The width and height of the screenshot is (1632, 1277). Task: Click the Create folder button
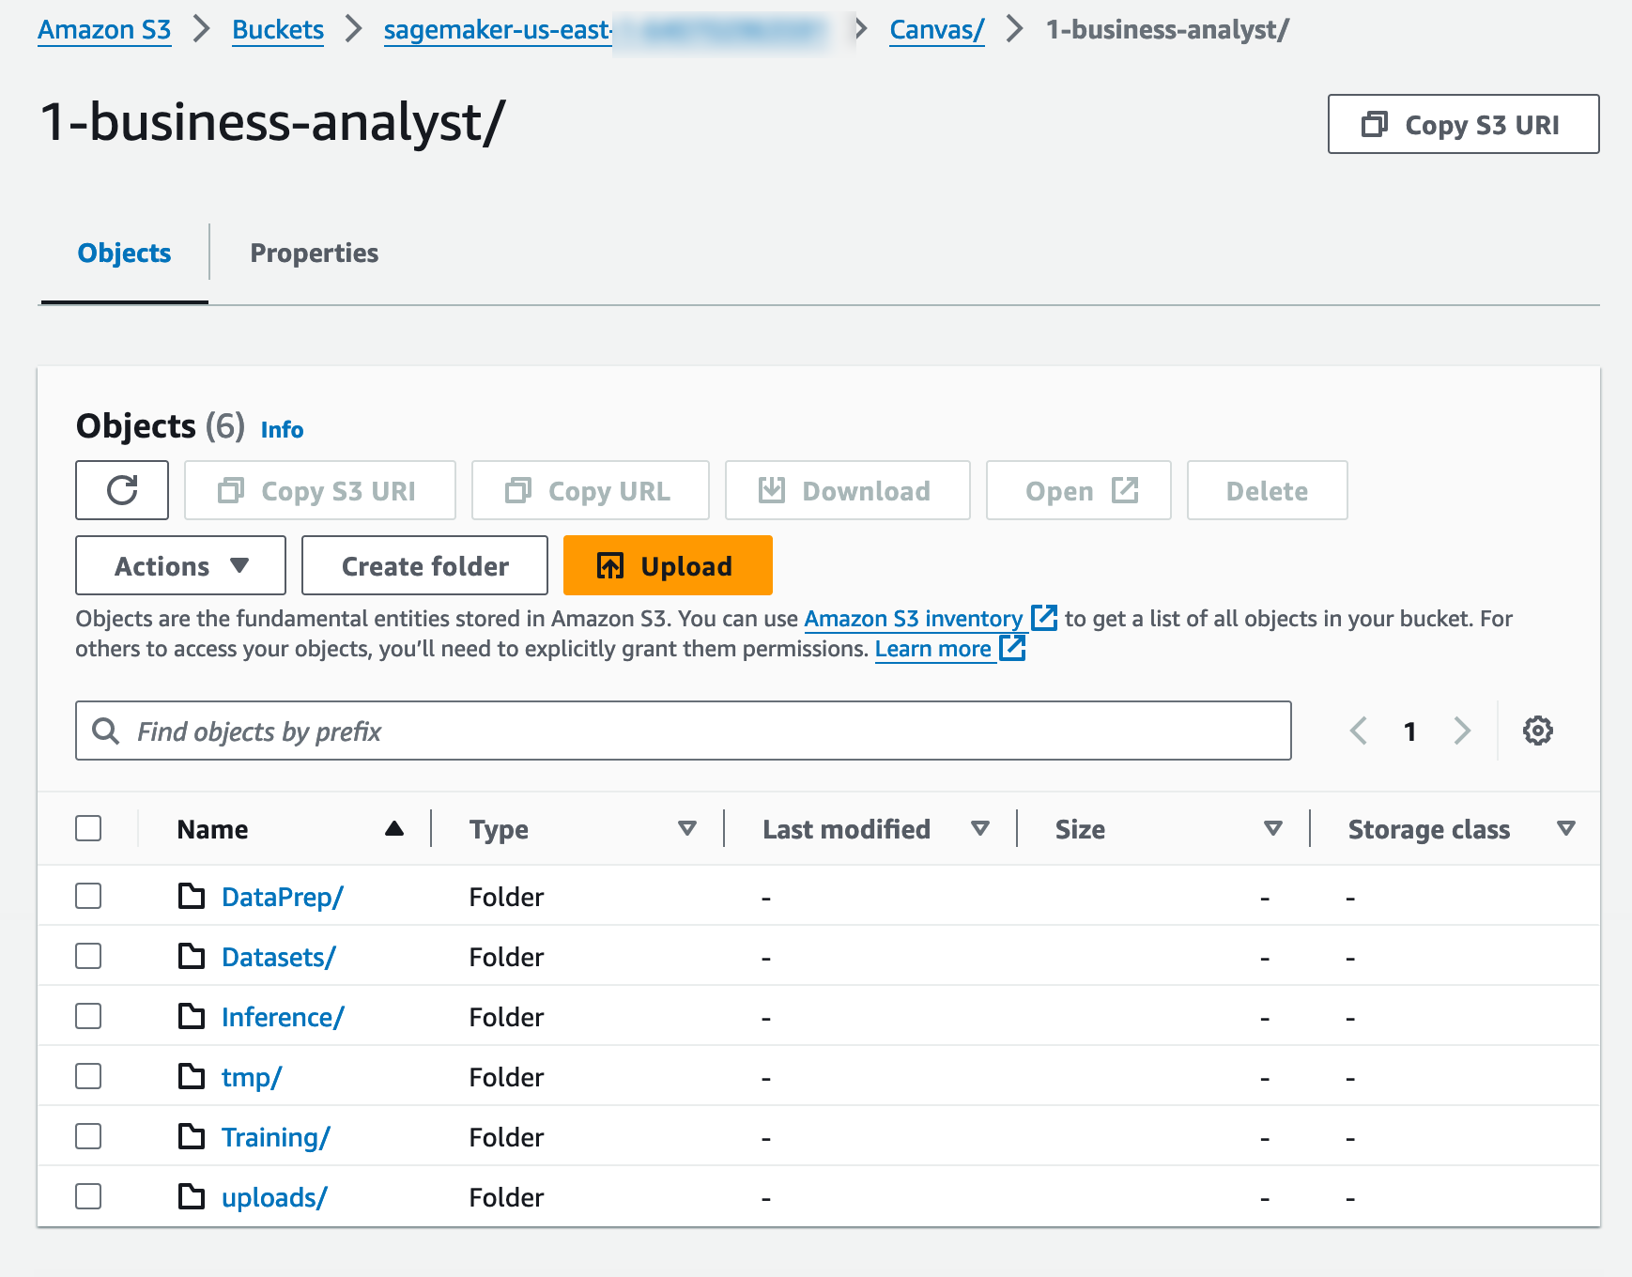(424, 565)
